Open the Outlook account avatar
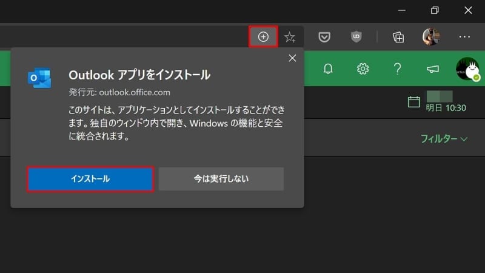Viewport: 485px width, 273px height. 467,69
